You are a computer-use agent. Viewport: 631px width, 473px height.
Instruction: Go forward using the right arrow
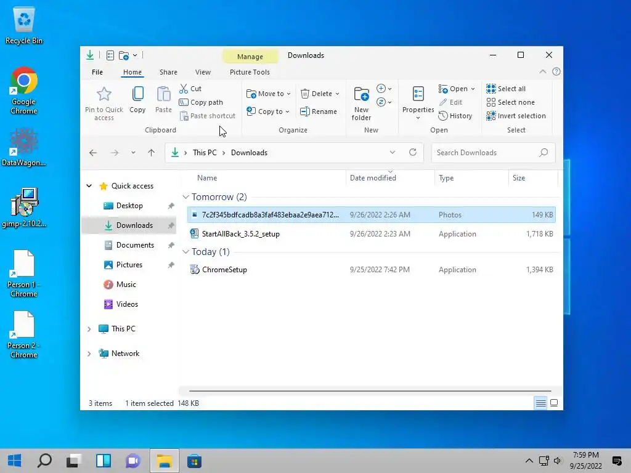(x=115, y=153)
